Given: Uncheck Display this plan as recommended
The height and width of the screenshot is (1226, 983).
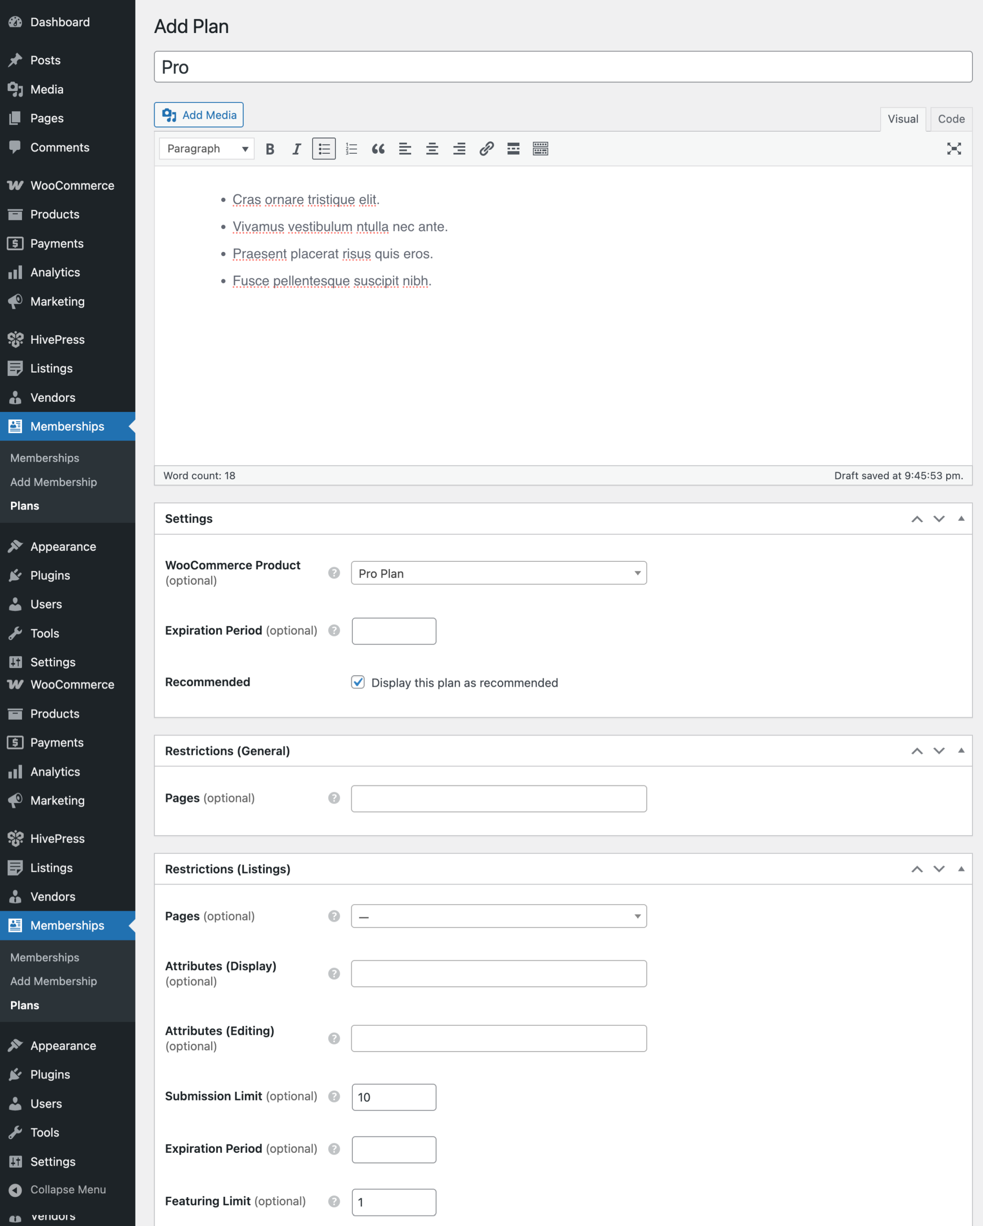Looking at the screenshot, I should pyautogui.click(x=357, y=682).
